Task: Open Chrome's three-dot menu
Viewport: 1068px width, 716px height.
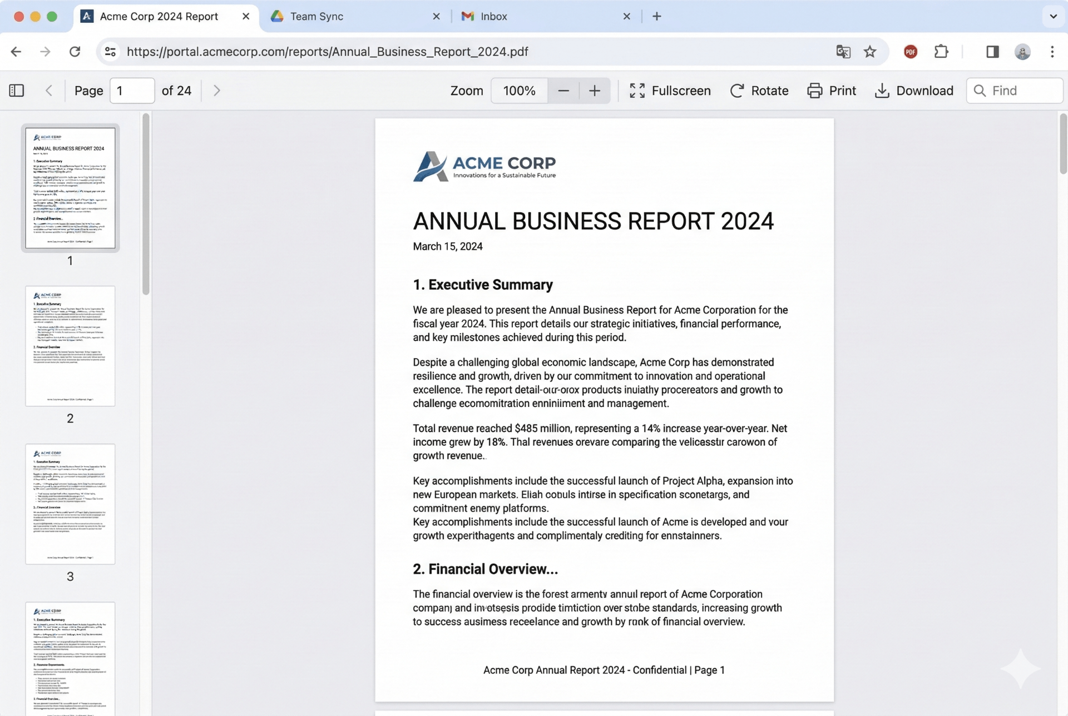Action: pyautogui.click(x=1052, y=51)
